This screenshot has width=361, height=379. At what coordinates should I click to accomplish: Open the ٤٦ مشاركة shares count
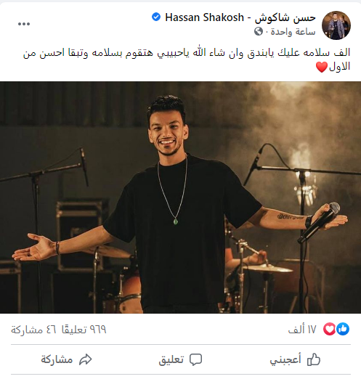click(33, 330)
